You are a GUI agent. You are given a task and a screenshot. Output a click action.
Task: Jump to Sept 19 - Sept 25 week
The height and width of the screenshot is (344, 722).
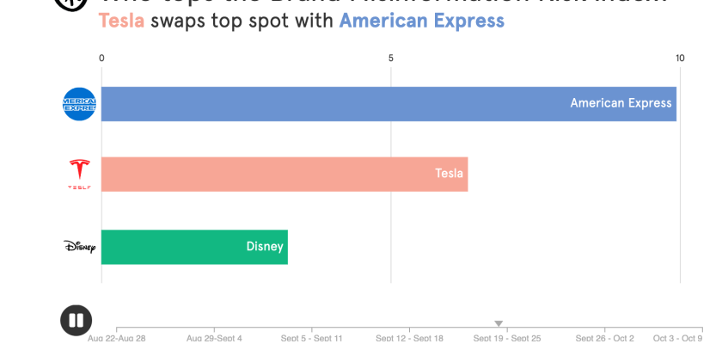507,338
